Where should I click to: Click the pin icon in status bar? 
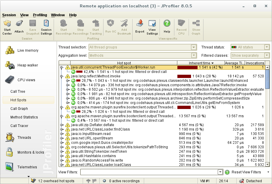88,181
